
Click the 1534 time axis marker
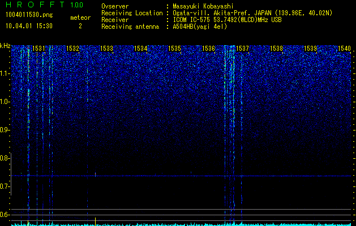[x=140, y=48]
